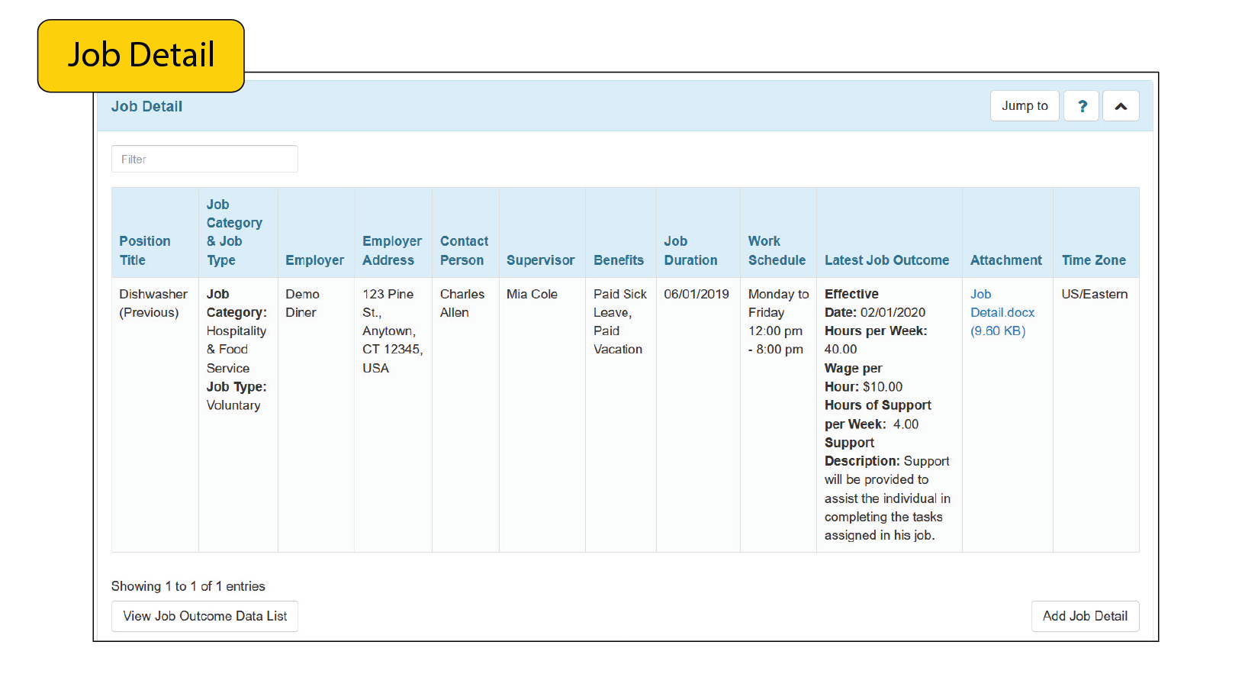
Task: Click View Job Outcome Data List button
Action: tap(204, 616)
